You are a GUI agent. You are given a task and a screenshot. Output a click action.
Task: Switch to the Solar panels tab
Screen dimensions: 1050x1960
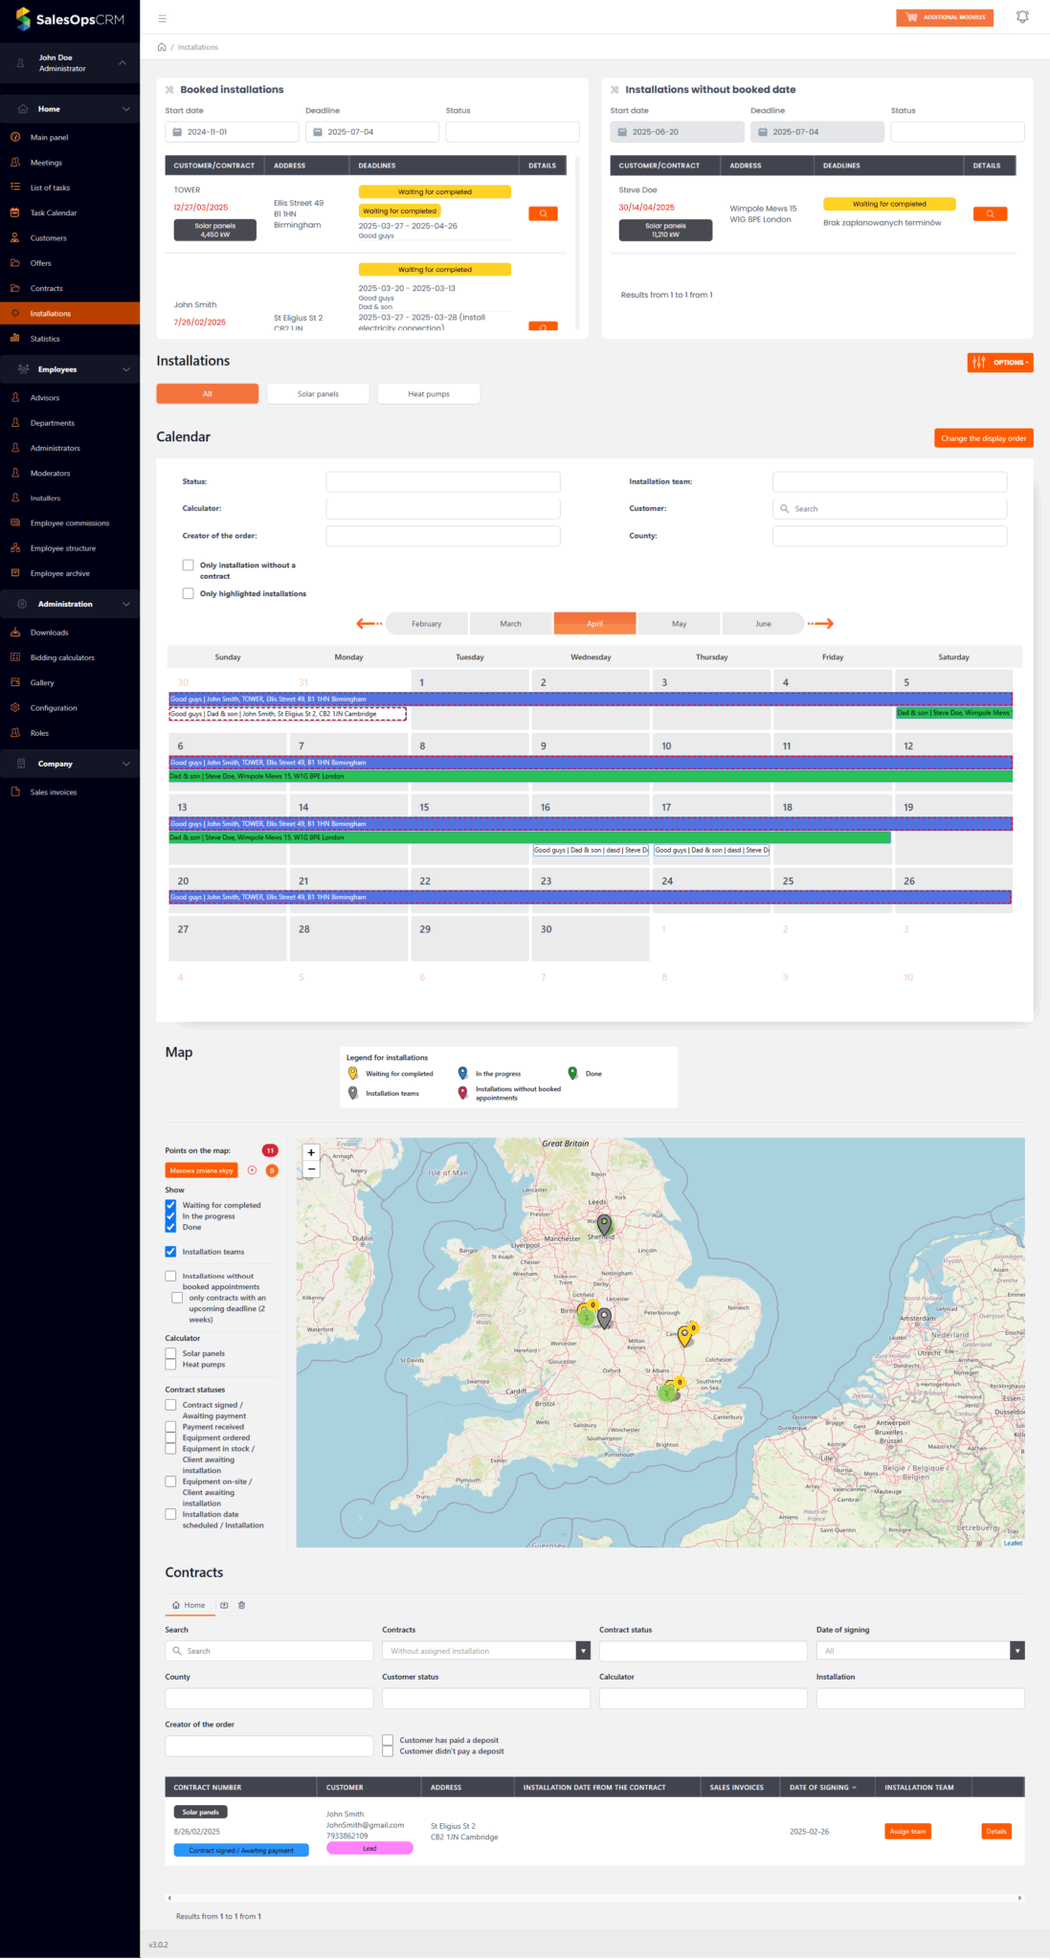click(x=318, y=394)
